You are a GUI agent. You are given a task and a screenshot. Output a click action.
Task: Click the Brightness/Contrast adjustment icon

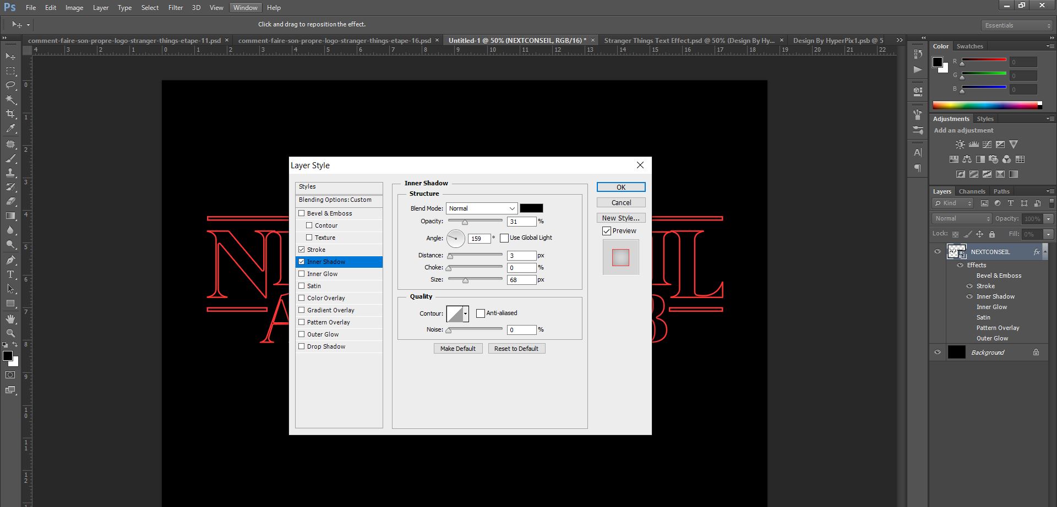(960, 145)
